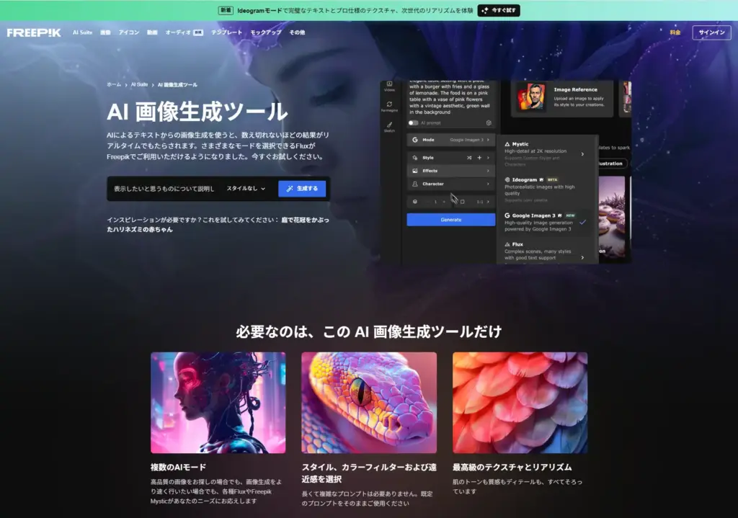
Task: Click the checkmark beside Google Imagen 3
Action: [582, 222]
